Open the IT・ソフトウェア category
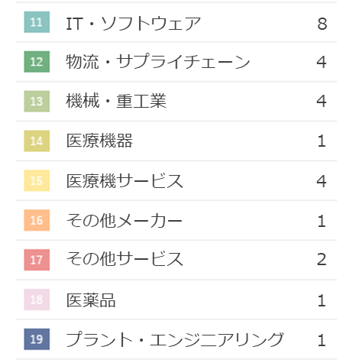Viewport: 337px width, 363px height. 134,24
